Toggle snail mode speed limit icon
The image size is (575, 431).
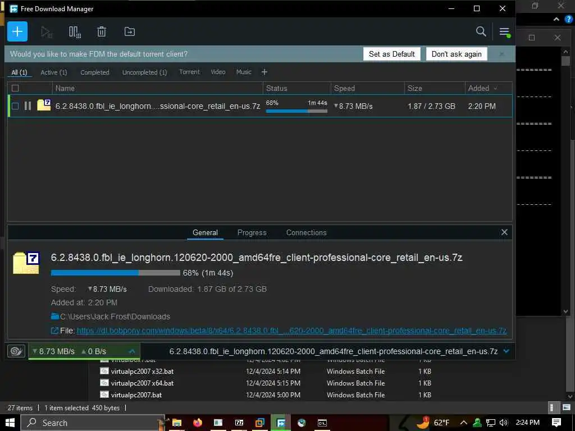pyautogui.click(x=16, y=351)
